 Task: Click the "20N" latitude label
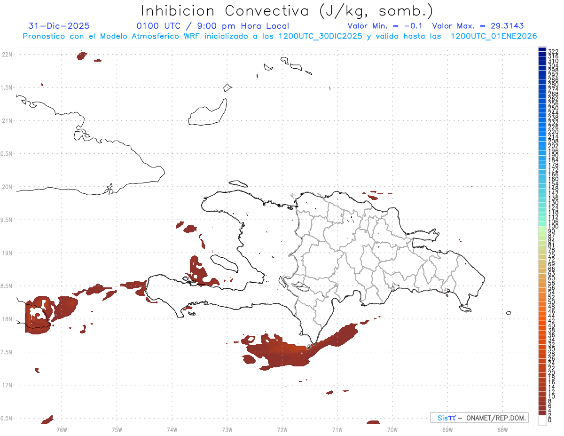[x=7, y=187]
